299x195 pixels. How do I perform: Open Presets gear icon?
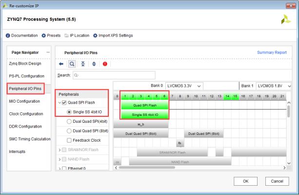tap(44, 36)
